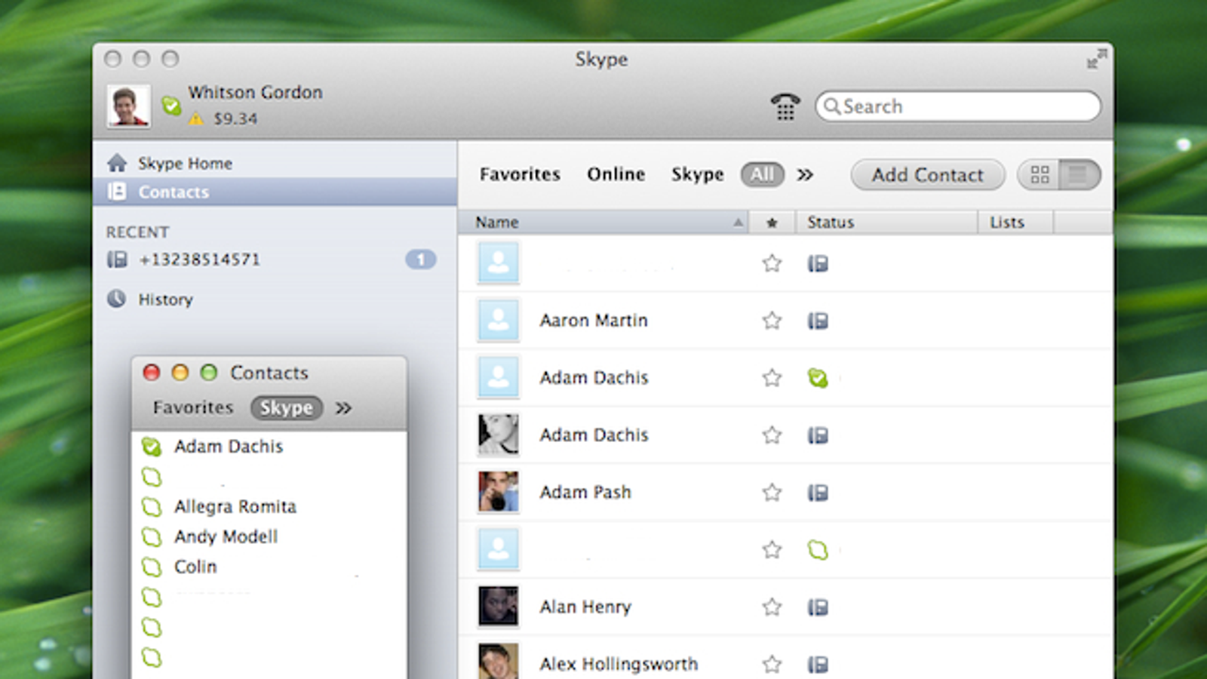Click unread badge showing 1
The width and height of the screenshot is (1207, 679).
pos(421,260)
